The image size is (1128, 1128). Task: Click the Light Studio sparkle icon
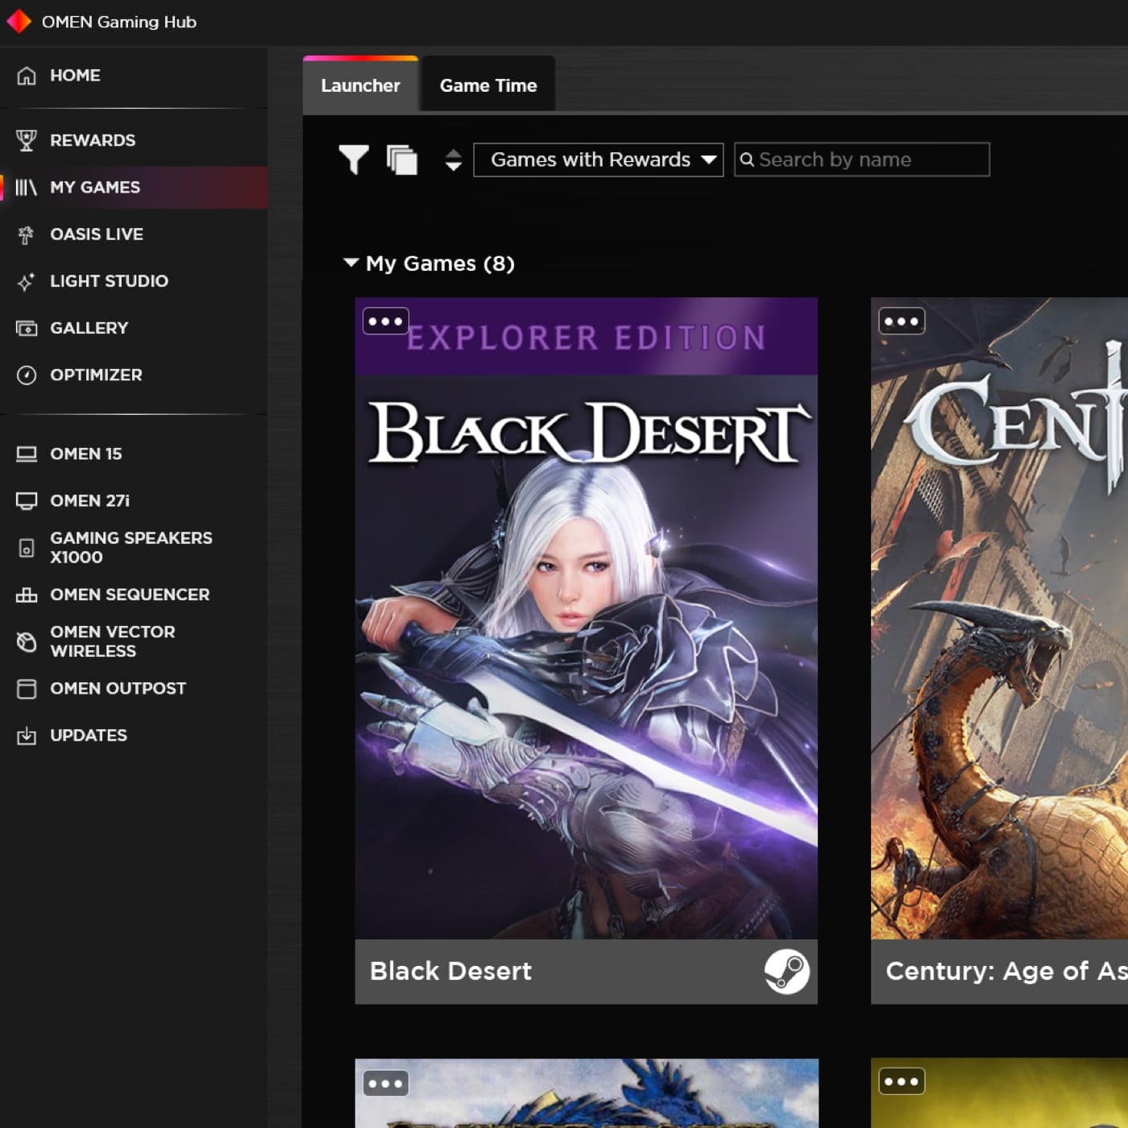click(x=27, y=281)
